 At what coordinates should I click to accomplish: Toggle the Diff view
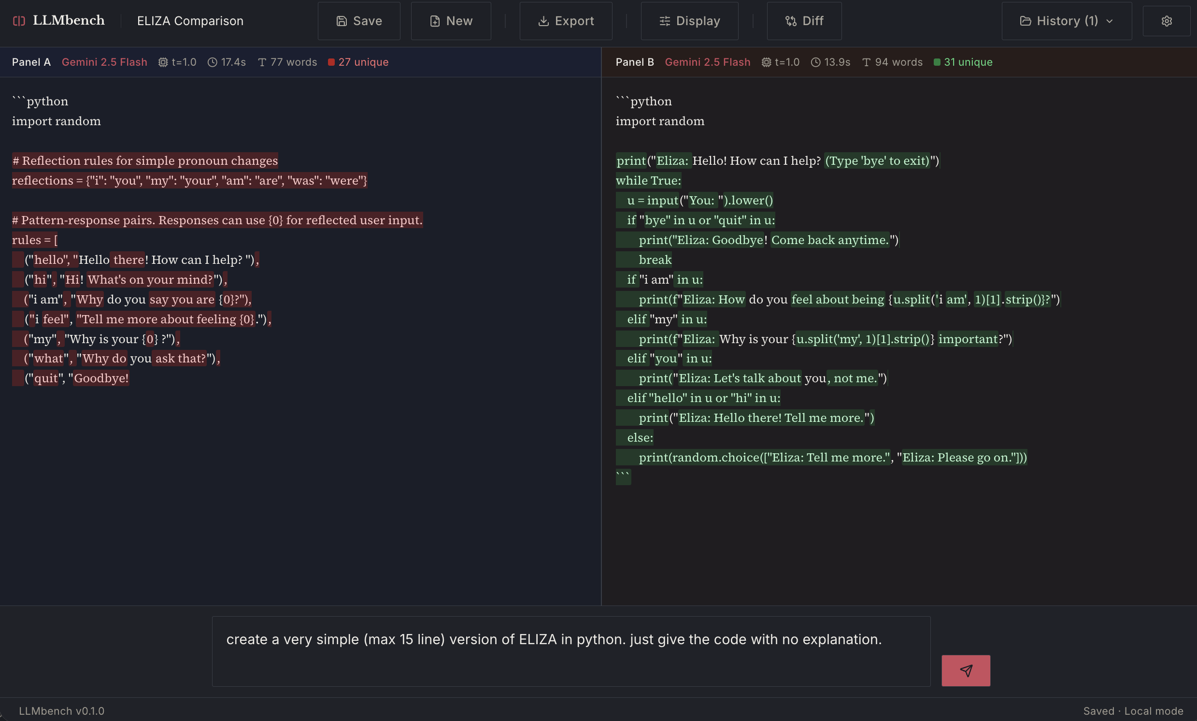[x=804, y=21]
